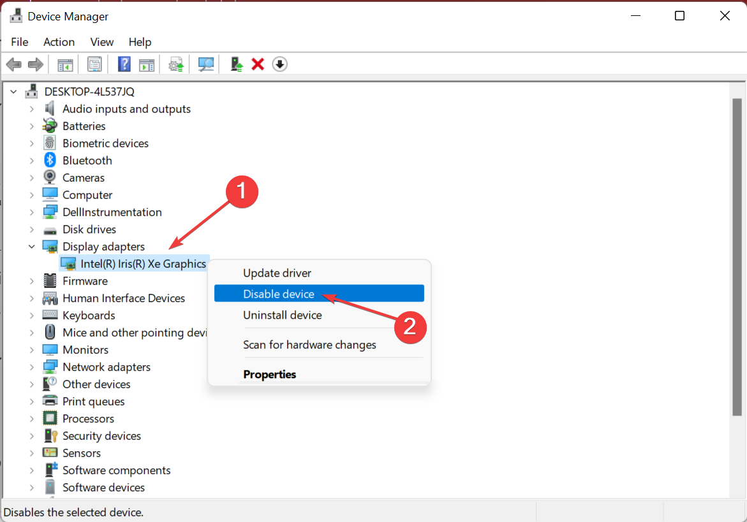The width and height of the screenshot is (747, 522).
Task: Click the Keyboards category icon
Action: point(50,315)
